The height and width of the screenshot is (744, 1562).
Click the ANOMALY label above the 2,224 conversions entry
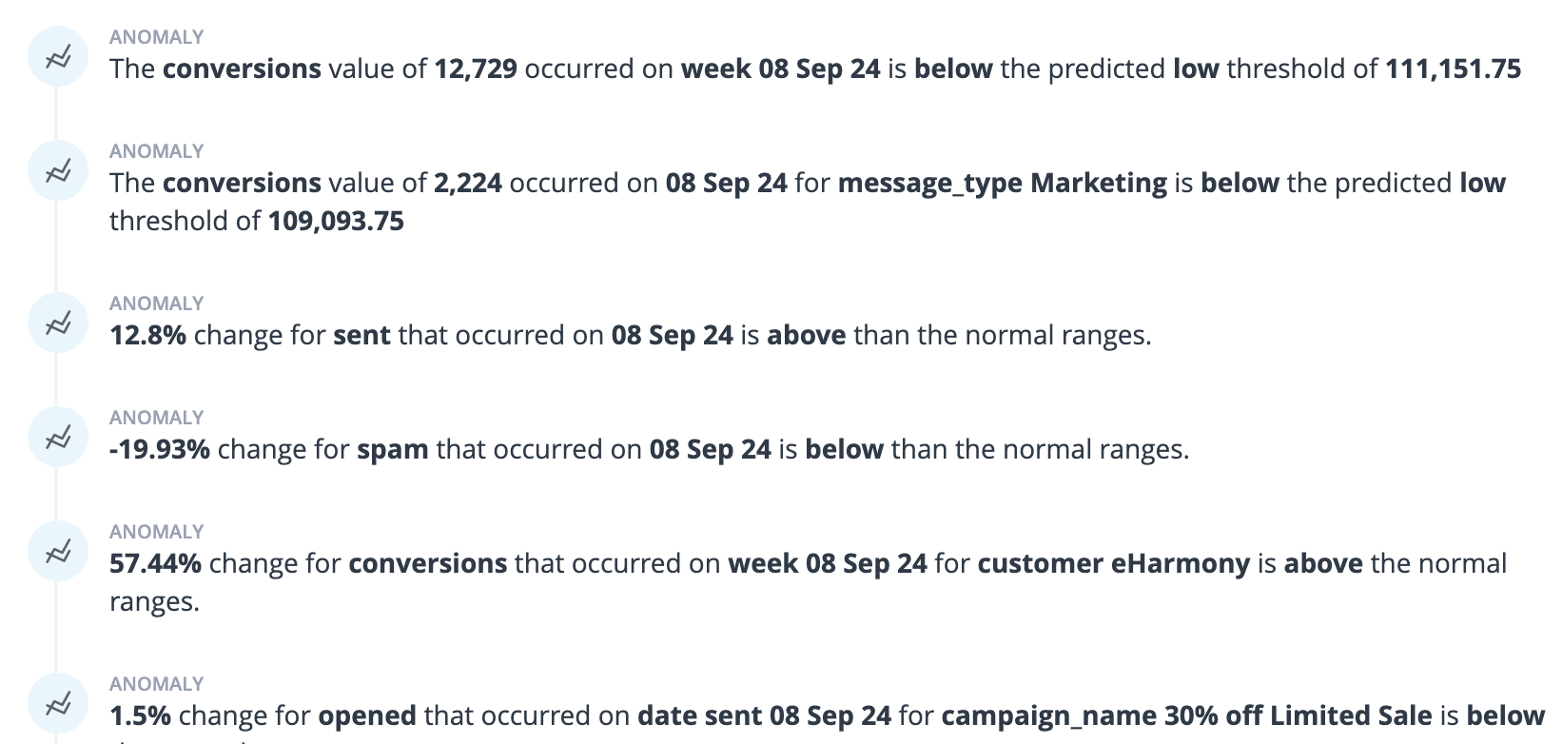(x=156, y=151)
